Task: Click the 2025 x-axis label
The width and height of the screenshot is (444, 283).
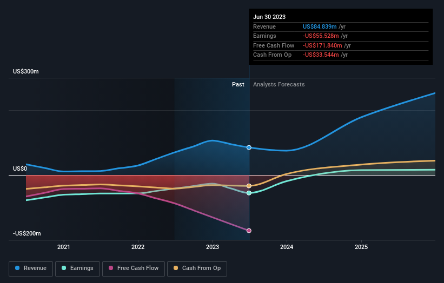Action: coord(361,247)
